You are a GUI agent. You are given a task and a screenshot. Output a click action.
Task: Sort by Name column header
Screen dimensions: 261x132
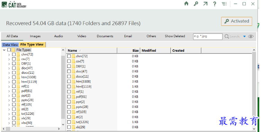pyautogui.click(x=92, y=51)
